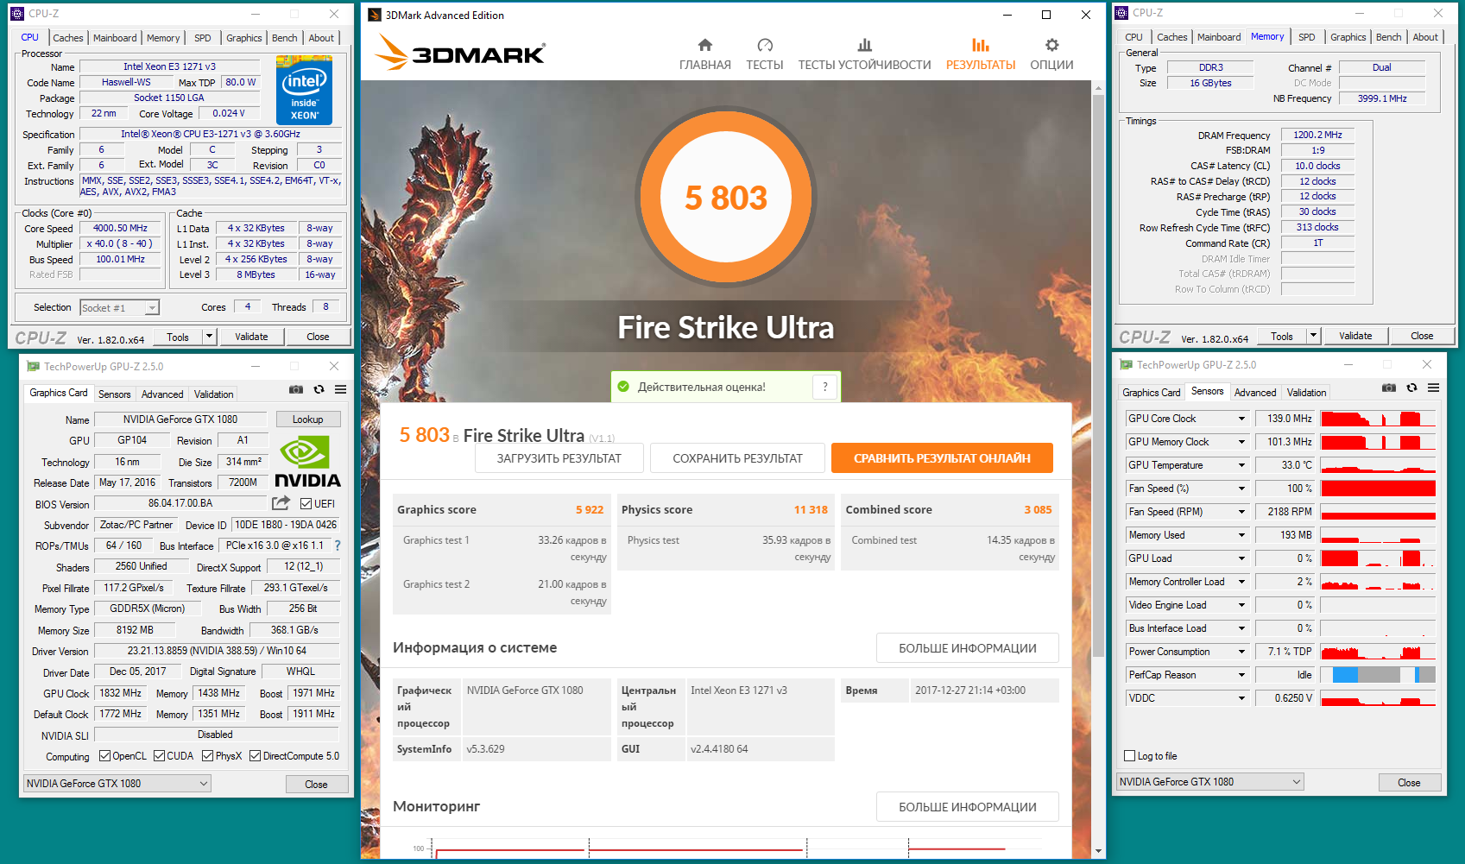Click the 3DMark title bar app icon

375,15
